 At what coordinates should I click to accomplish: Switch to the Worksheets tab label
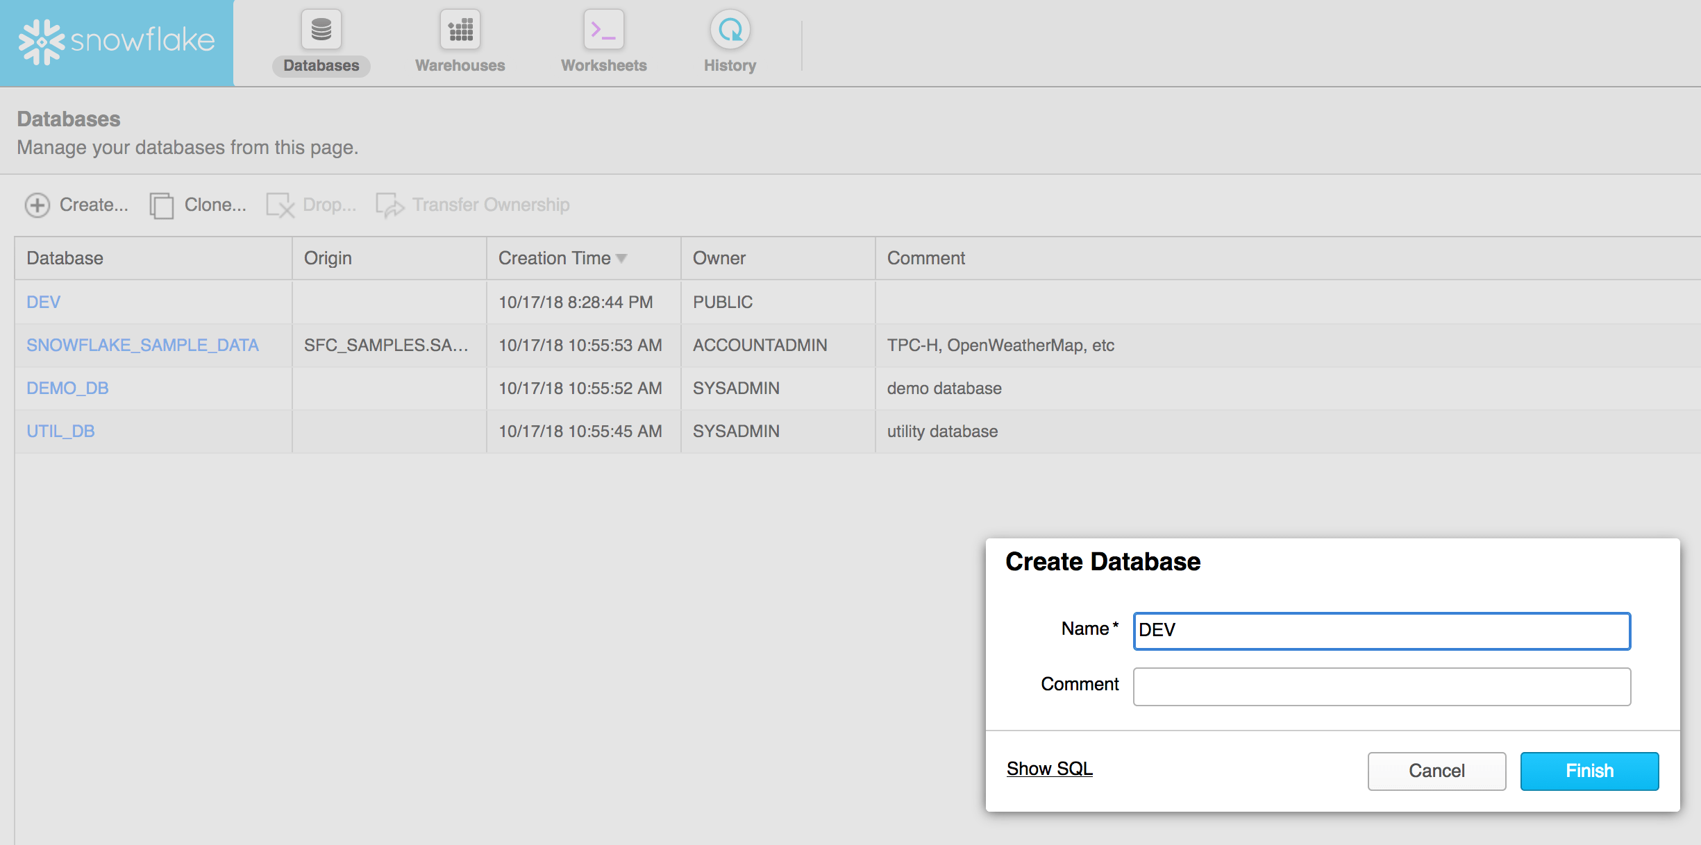[x=603, y=65]
